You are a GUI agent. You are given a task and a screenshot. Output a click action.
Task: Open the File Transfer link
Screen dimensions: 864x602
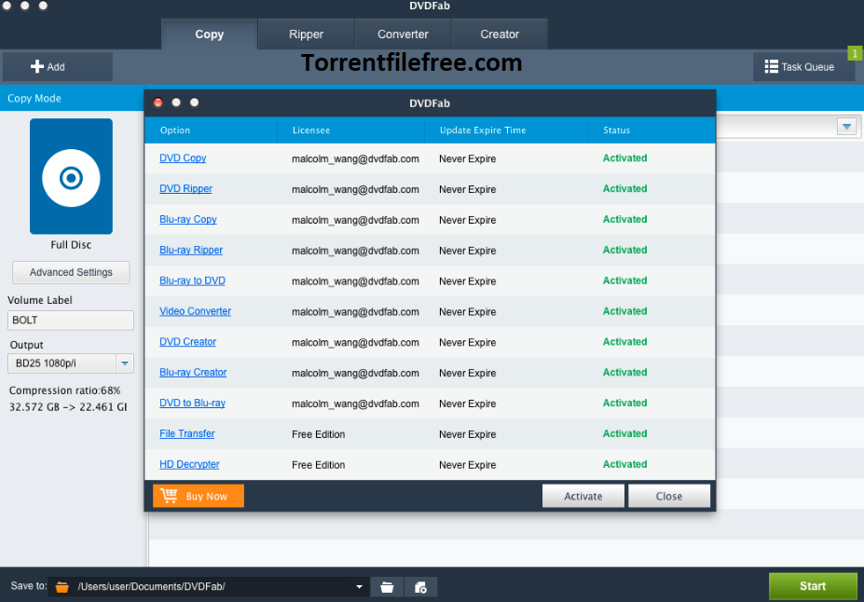tap(187, 434)
